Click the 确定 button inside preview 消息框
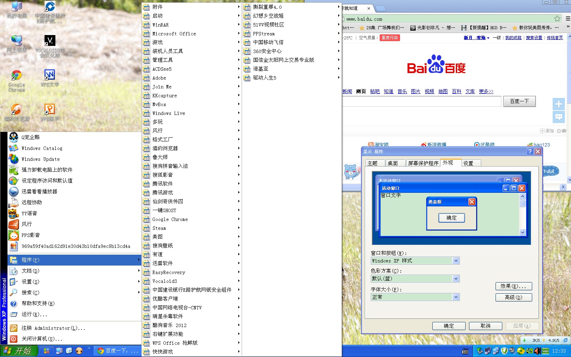The height and width of the screenshot is (357, 571). pos(451,218)
